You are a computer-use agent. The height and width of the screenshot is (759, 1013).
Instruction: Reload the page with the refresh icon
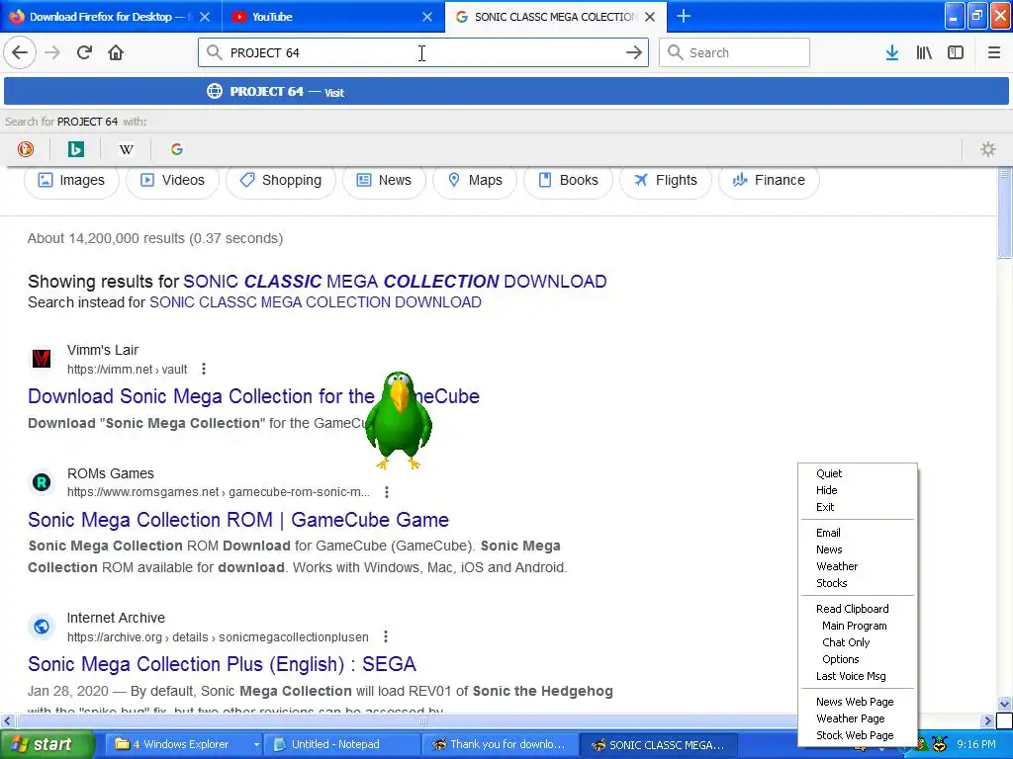(x=84, y=52)
